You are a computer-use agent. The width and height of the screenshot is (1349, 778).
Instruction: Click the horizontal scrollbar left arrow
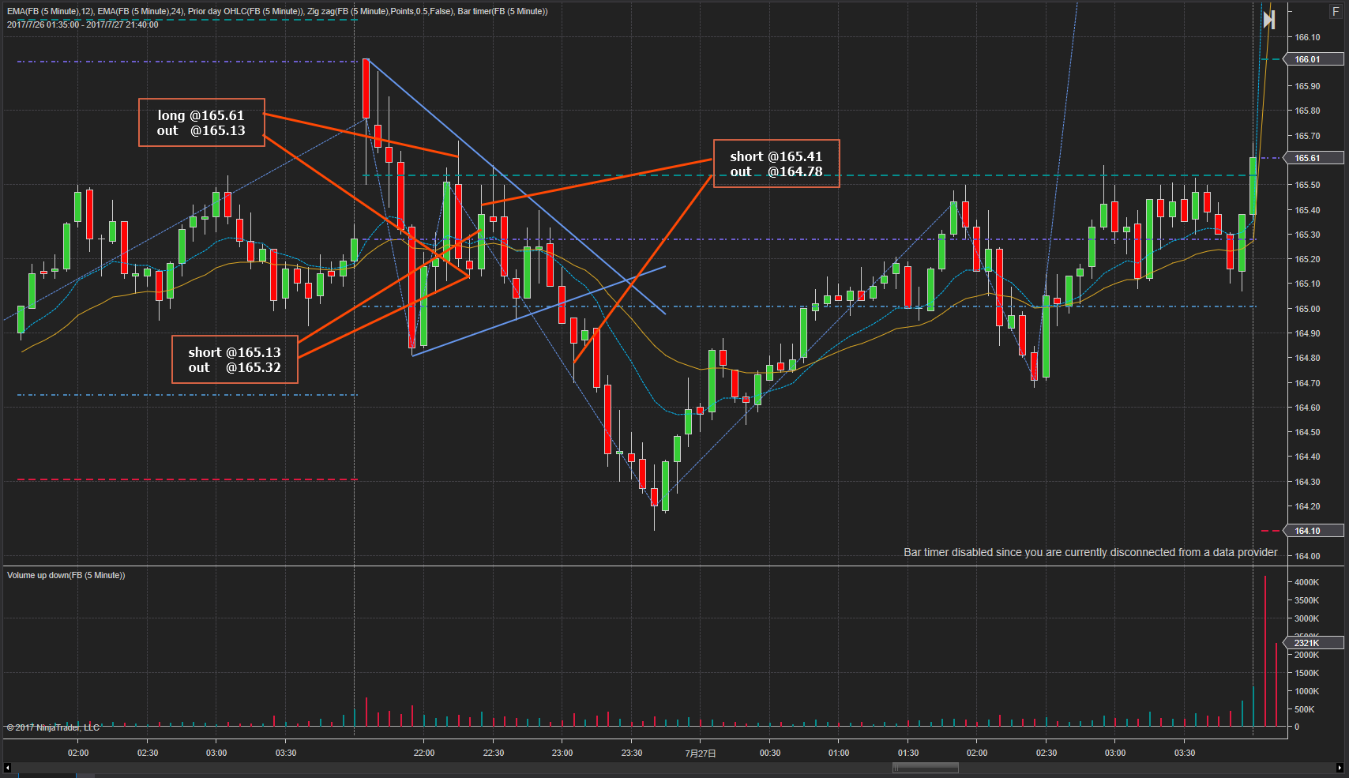coord(7,768)
